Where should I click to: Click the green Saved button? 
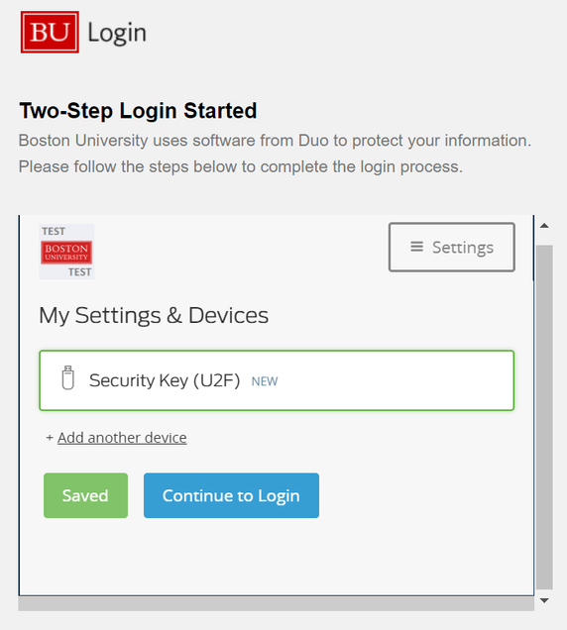click(x=85, y=495)
